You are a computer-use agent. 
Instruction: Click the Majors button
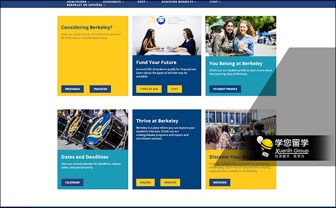point(145,182)
